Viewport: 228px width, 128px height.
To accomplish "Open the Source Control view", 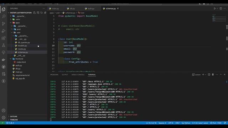I will point(4,23).
